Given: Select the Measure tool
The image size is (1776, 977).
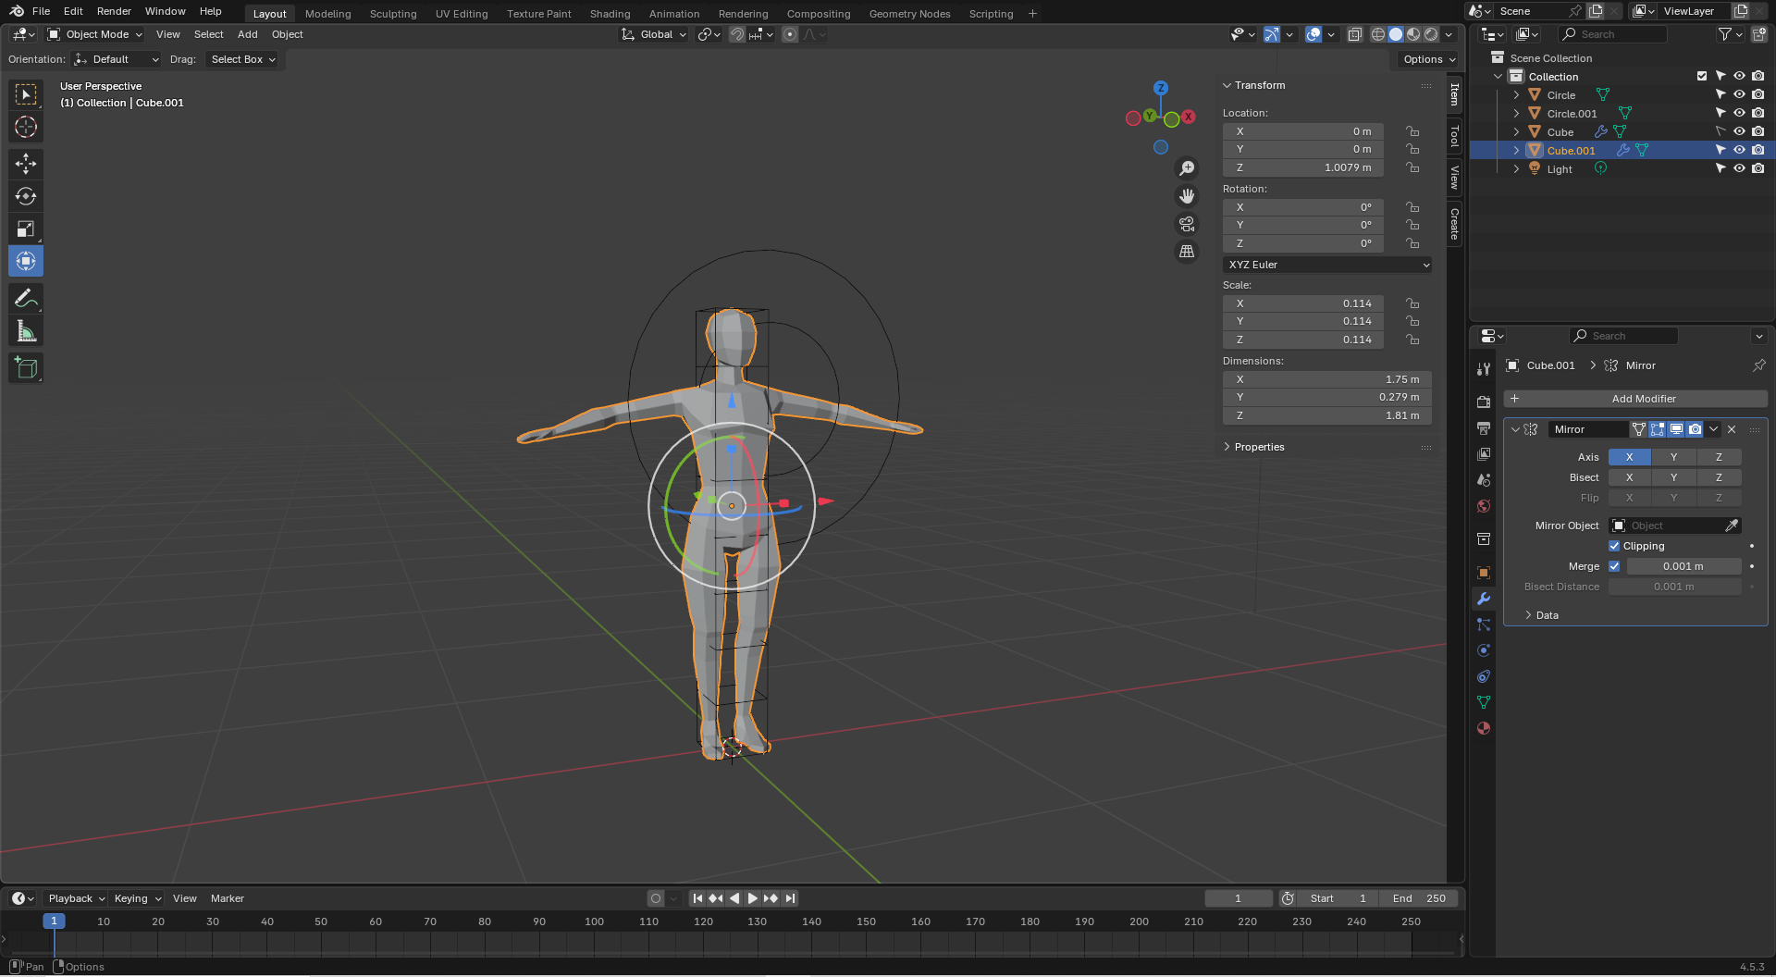Looking at the screenshot, I should click(26, 332).
